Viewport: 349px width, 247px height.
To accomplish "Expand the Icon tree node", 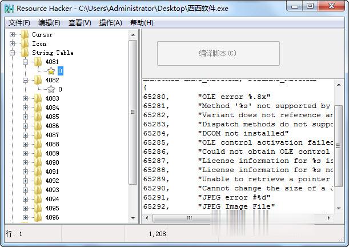I will tap(12, 43).
